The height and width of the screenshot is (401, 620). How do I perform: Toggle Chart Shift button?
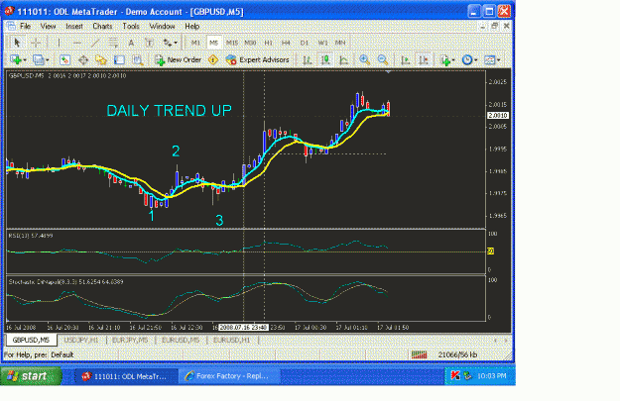(x=424, y=60)
